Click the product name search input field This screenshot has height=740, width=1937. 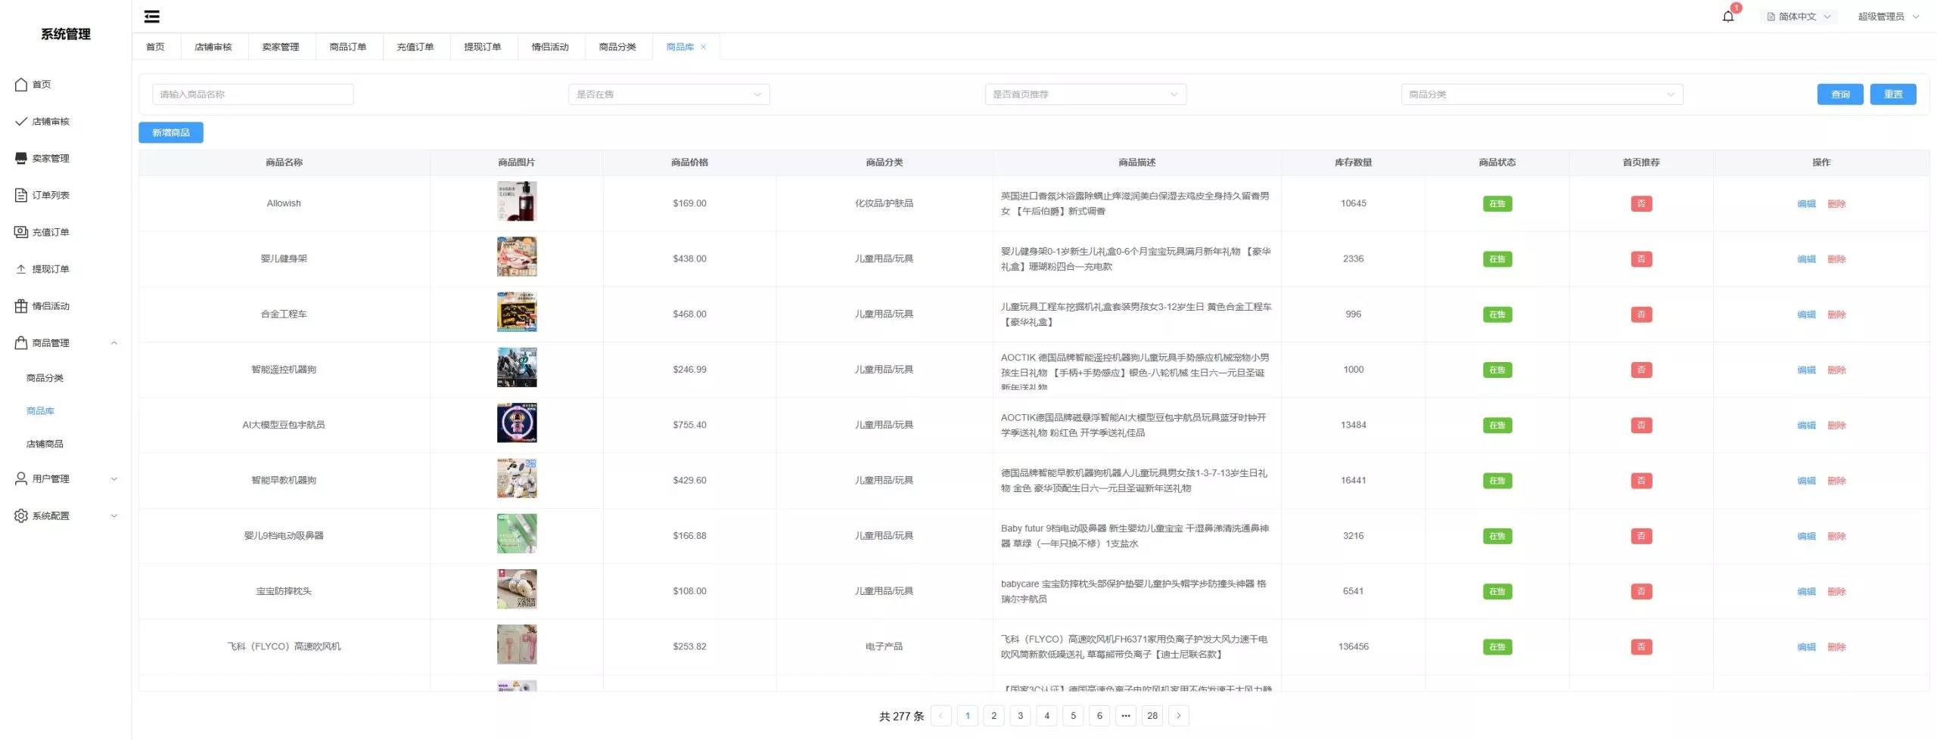point(253,94)
